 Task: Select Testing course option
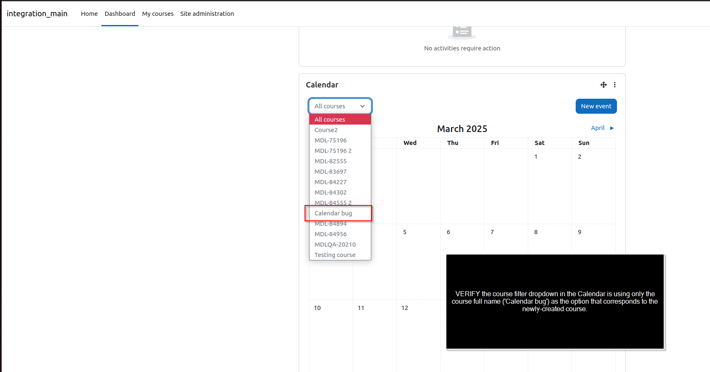tap(340, 255)
